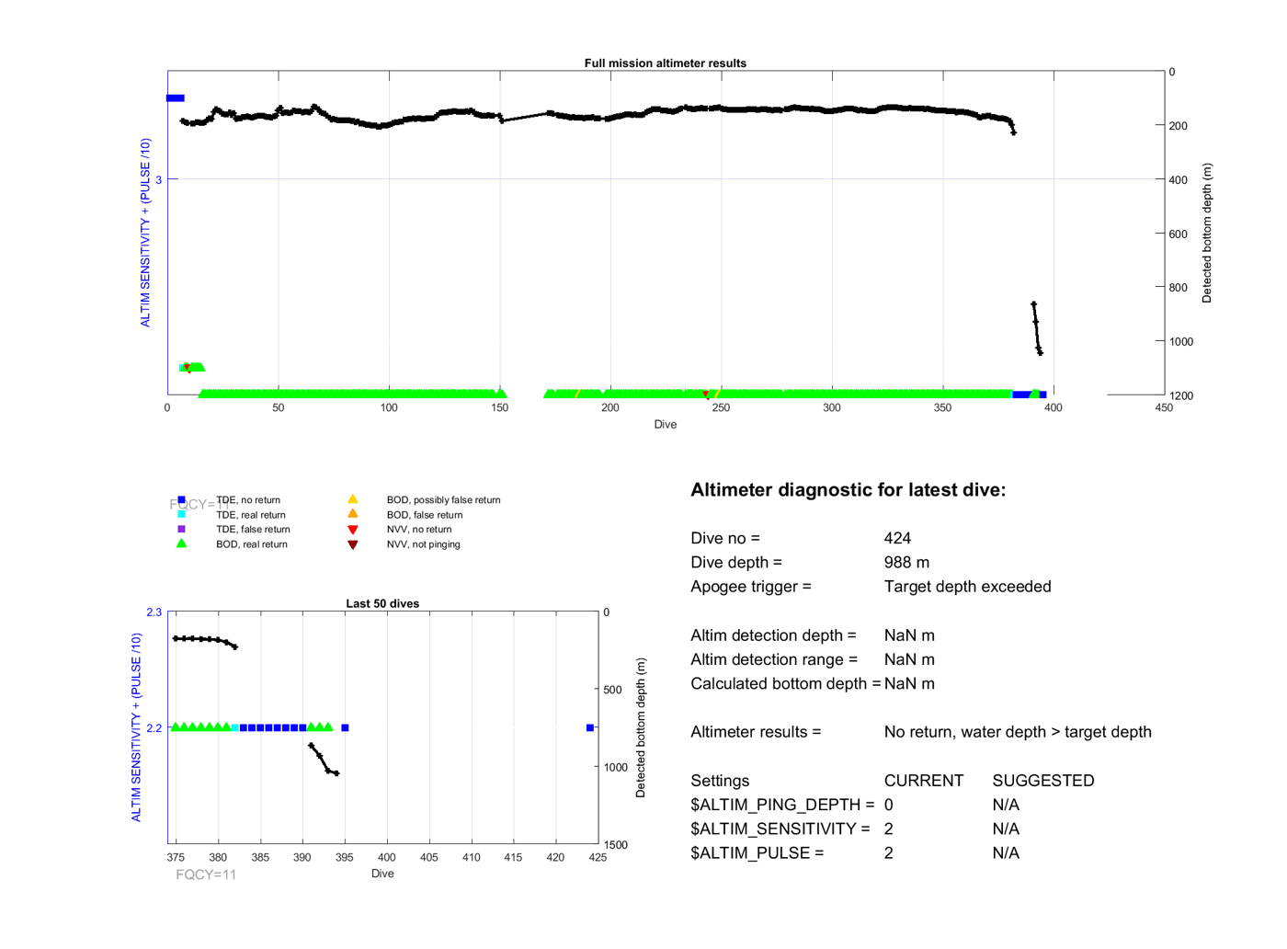Click the '$ALTIM_PULSE =' setting label

(x=757, y=852)
